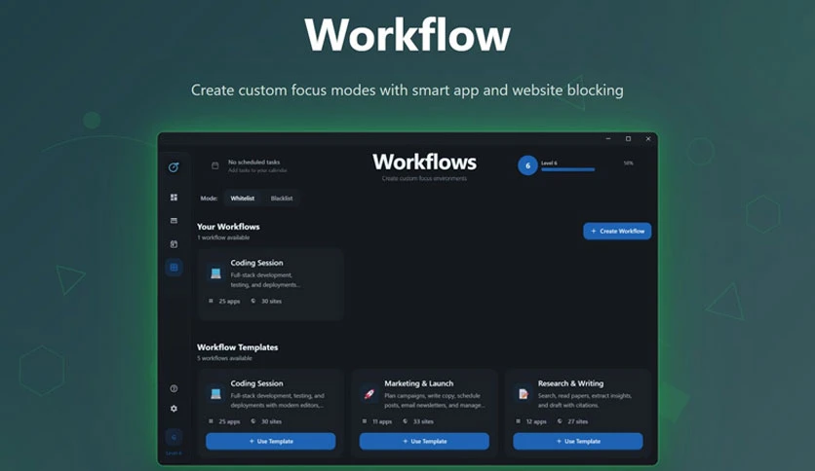
Task: Click the Your Workflows heading
Action: point(228,227)
